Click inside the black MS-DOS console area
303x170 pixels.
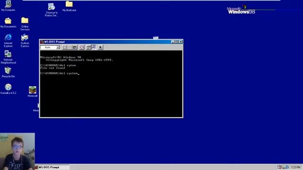[111, 84]
